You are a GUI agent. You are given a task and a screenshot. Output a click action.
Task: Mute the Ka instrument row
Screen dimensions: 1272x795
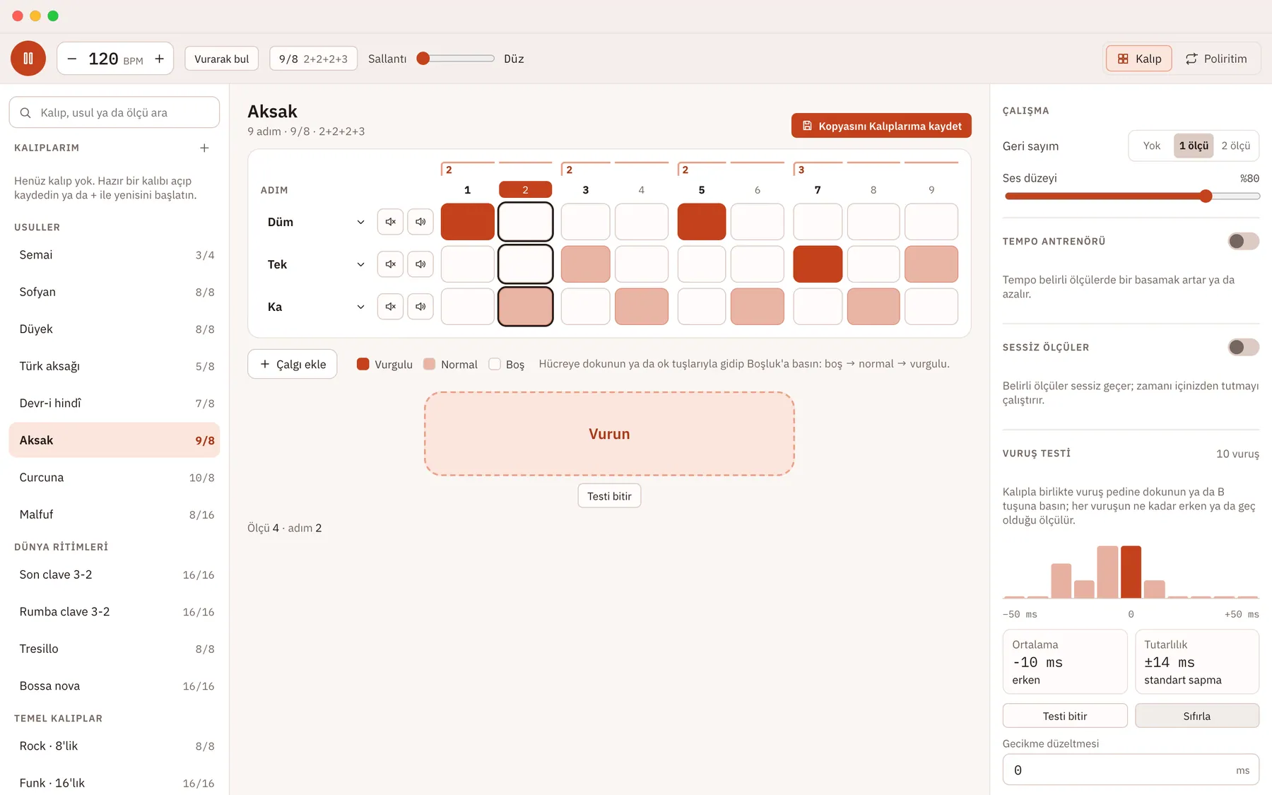coord(390,307)
